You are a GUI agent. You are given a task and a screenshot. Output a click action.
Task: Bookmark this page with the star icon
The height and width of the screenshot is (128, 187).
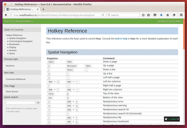[143, 15]
